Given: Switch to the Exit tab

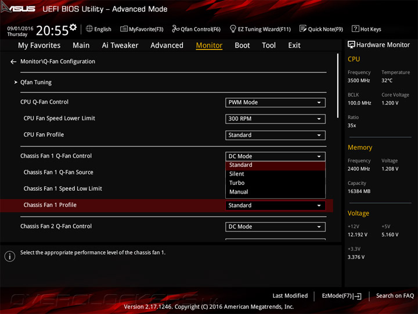Looking at the screenshot, I should pos(294,45).
